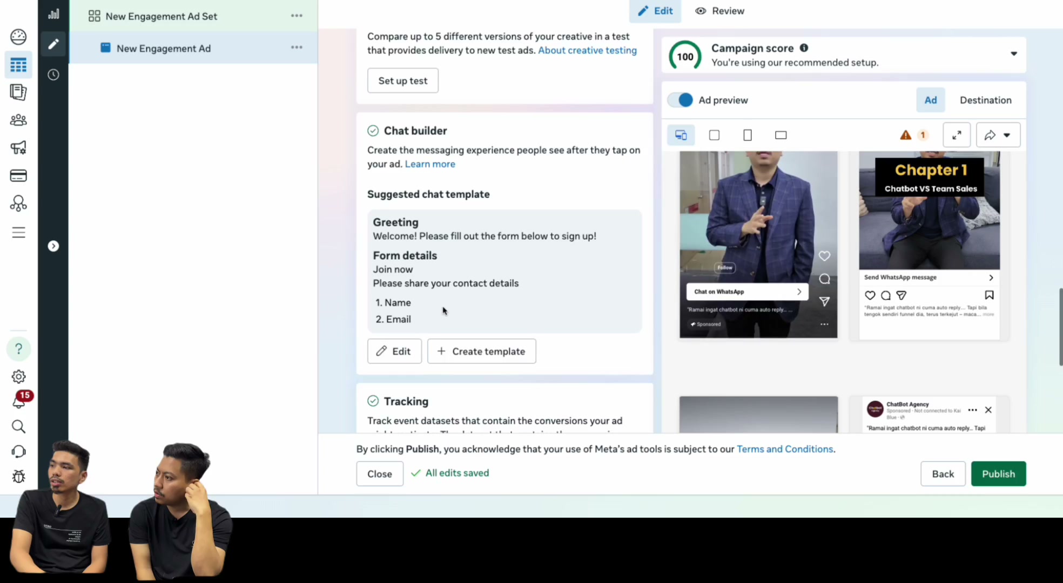This screenshot has width=1063, height=583.
Task: Open the Terms and Conditions link
Action: click(785, 449)
